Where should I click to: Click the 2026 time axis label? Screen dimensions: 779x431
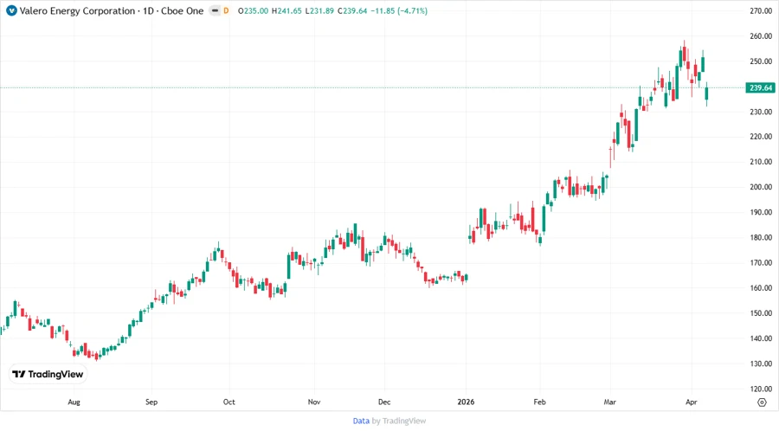click(466, 402)
